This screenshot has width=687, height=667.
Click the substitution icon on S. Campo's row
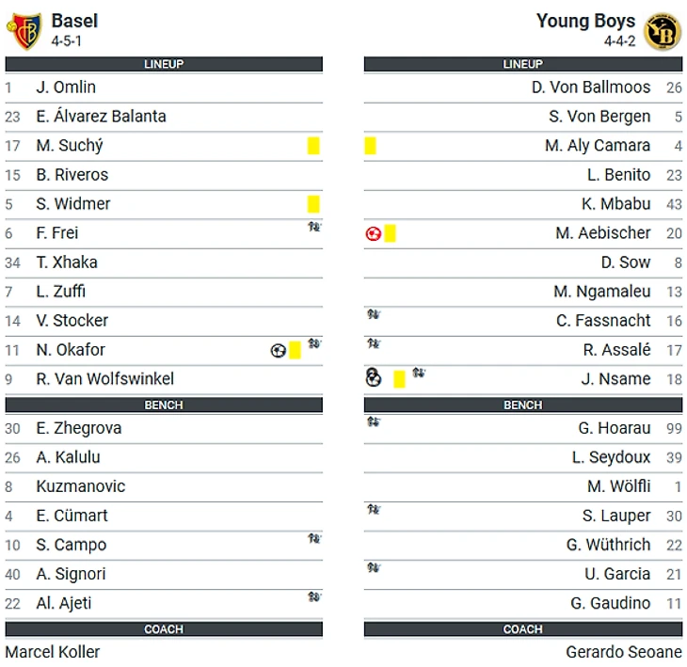pos(314,538)
